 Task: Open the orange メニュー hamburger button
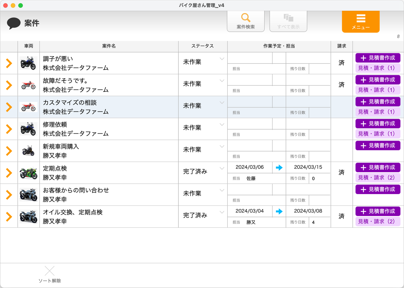[361, 21]
